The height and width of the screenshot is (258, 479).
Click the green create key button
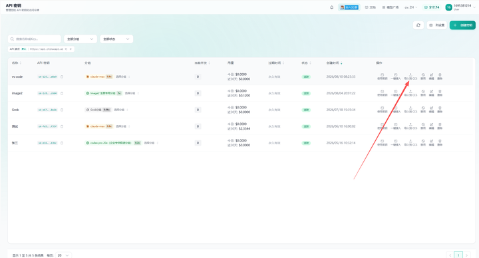(x=462, y=25)
